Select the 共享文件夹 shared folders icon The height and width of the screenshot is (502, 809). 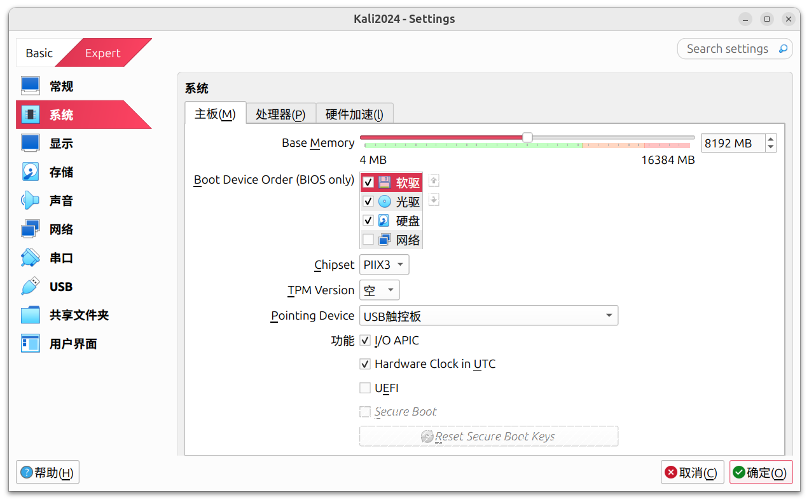31,315
